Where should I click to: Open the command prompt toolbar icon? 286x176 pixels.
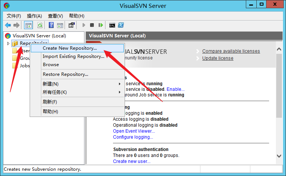point(112,25)
